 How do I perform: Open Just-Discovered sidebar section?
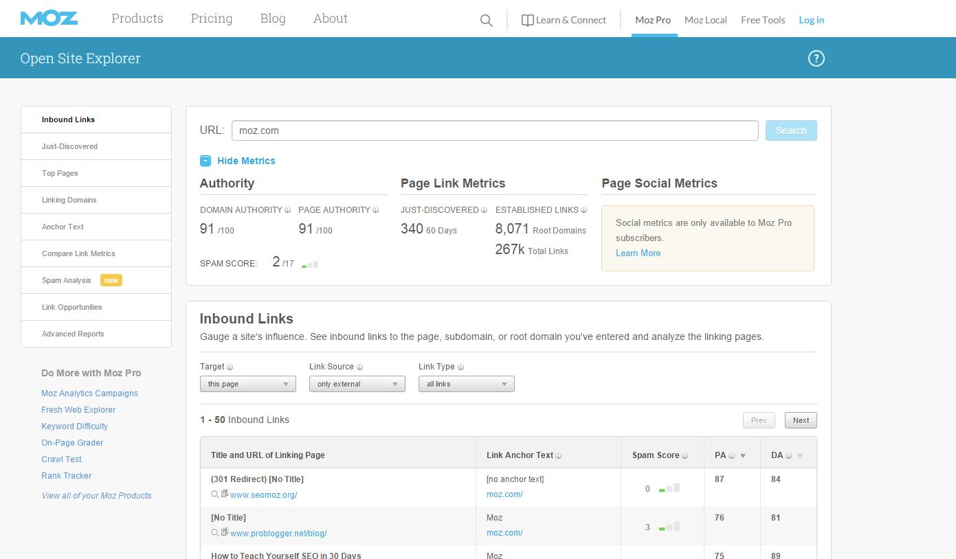point(96,146)
